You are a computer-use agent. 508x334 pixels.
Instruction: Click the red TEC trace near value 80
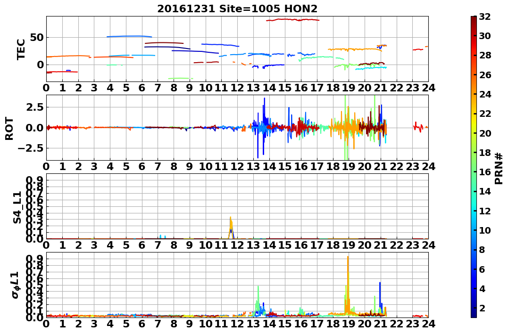click(293, 20)
